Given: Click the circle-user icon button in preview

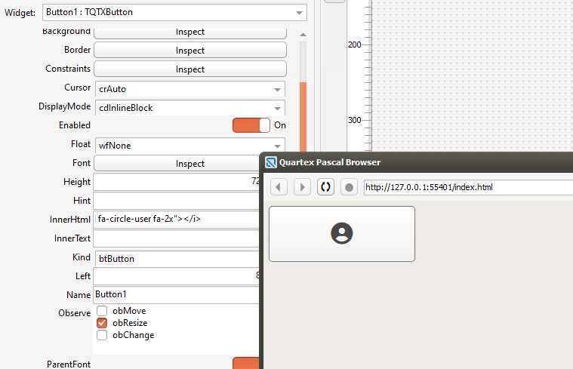Looking at the screenshot, I should 342,234.
